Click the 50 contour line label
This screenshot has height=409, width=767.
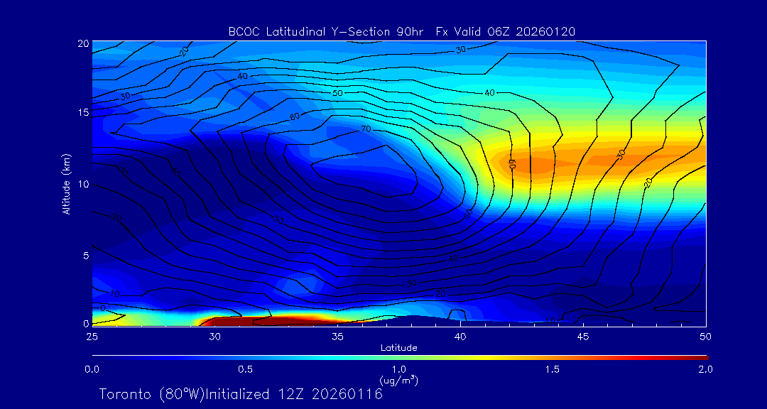click(337, 93)
